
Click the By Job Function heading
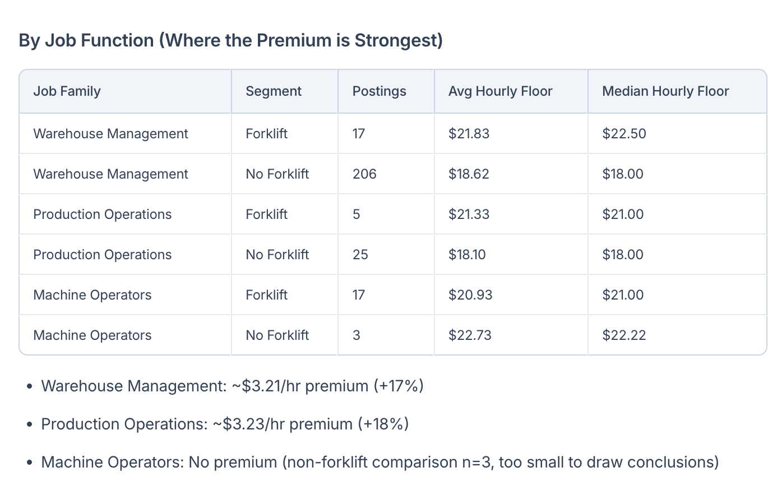(x=231, y=40)
